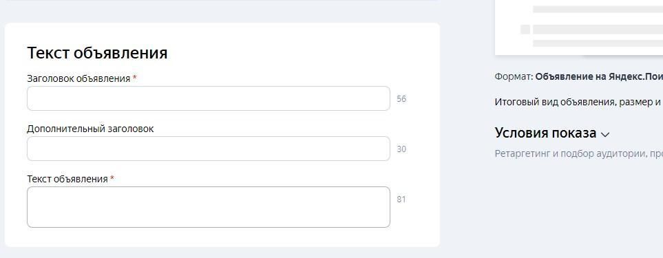Select the Заголовок объявления field label

pyautogui.click(x=78, y=78)
